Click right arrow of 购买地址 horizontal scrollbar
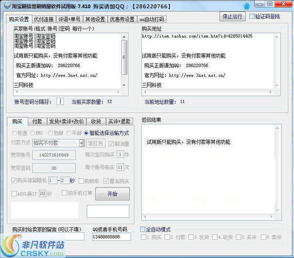This screenshot has height=258, width=294. coord(270,92)
